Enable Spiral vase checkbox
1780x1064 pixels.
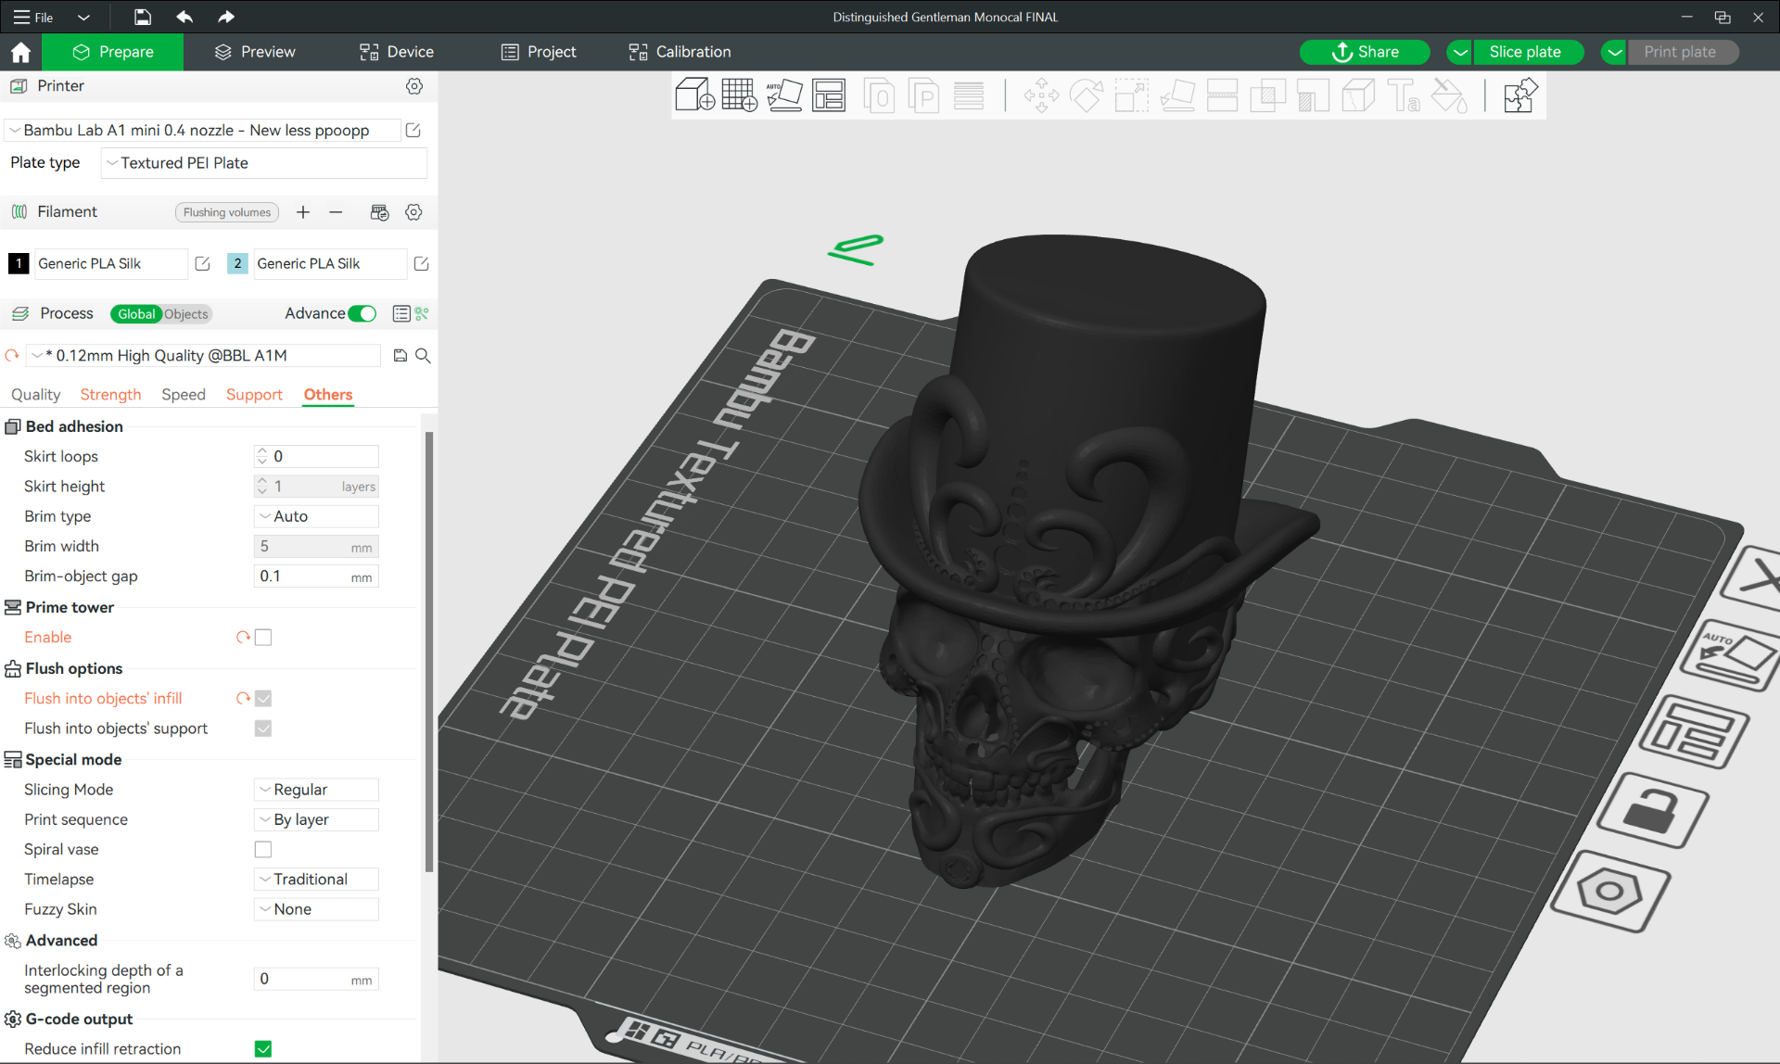pyautogui.click(x=263, y=850)
